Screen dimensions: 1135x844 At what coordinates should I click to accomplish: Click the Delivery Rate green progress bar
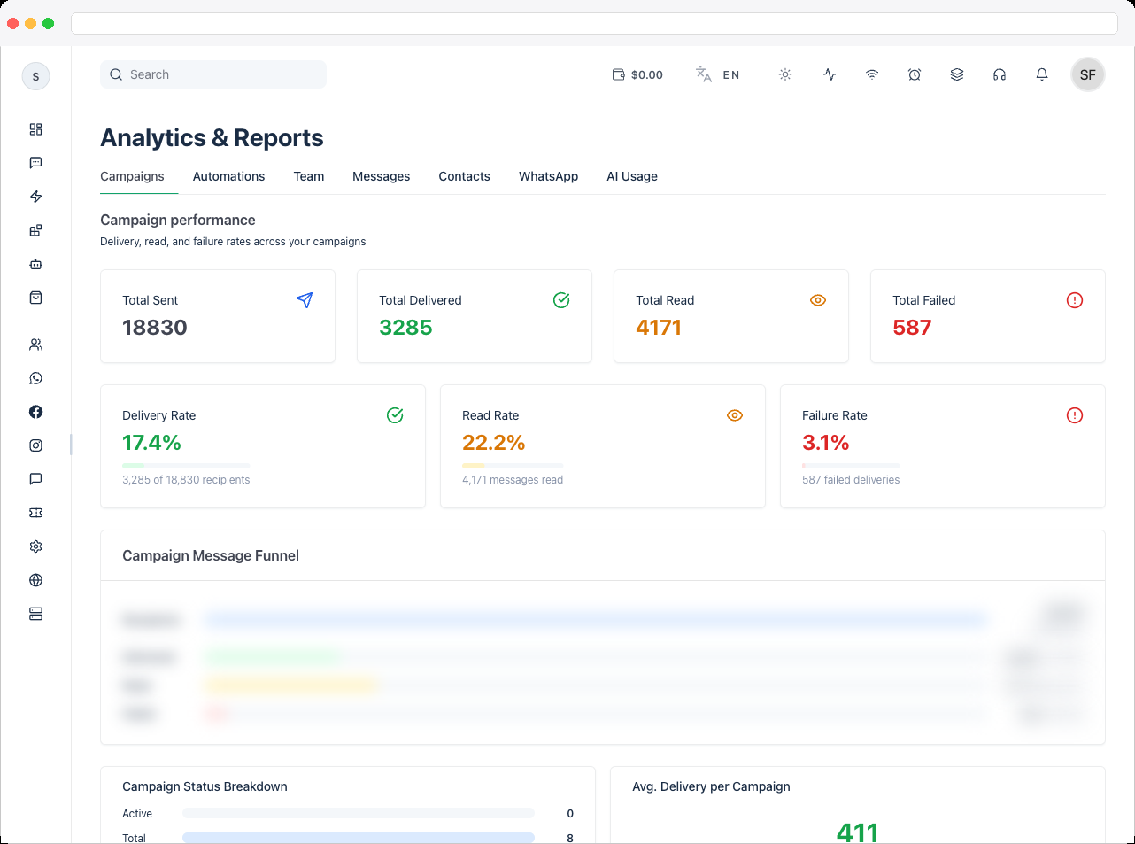(x=186, y=466)
